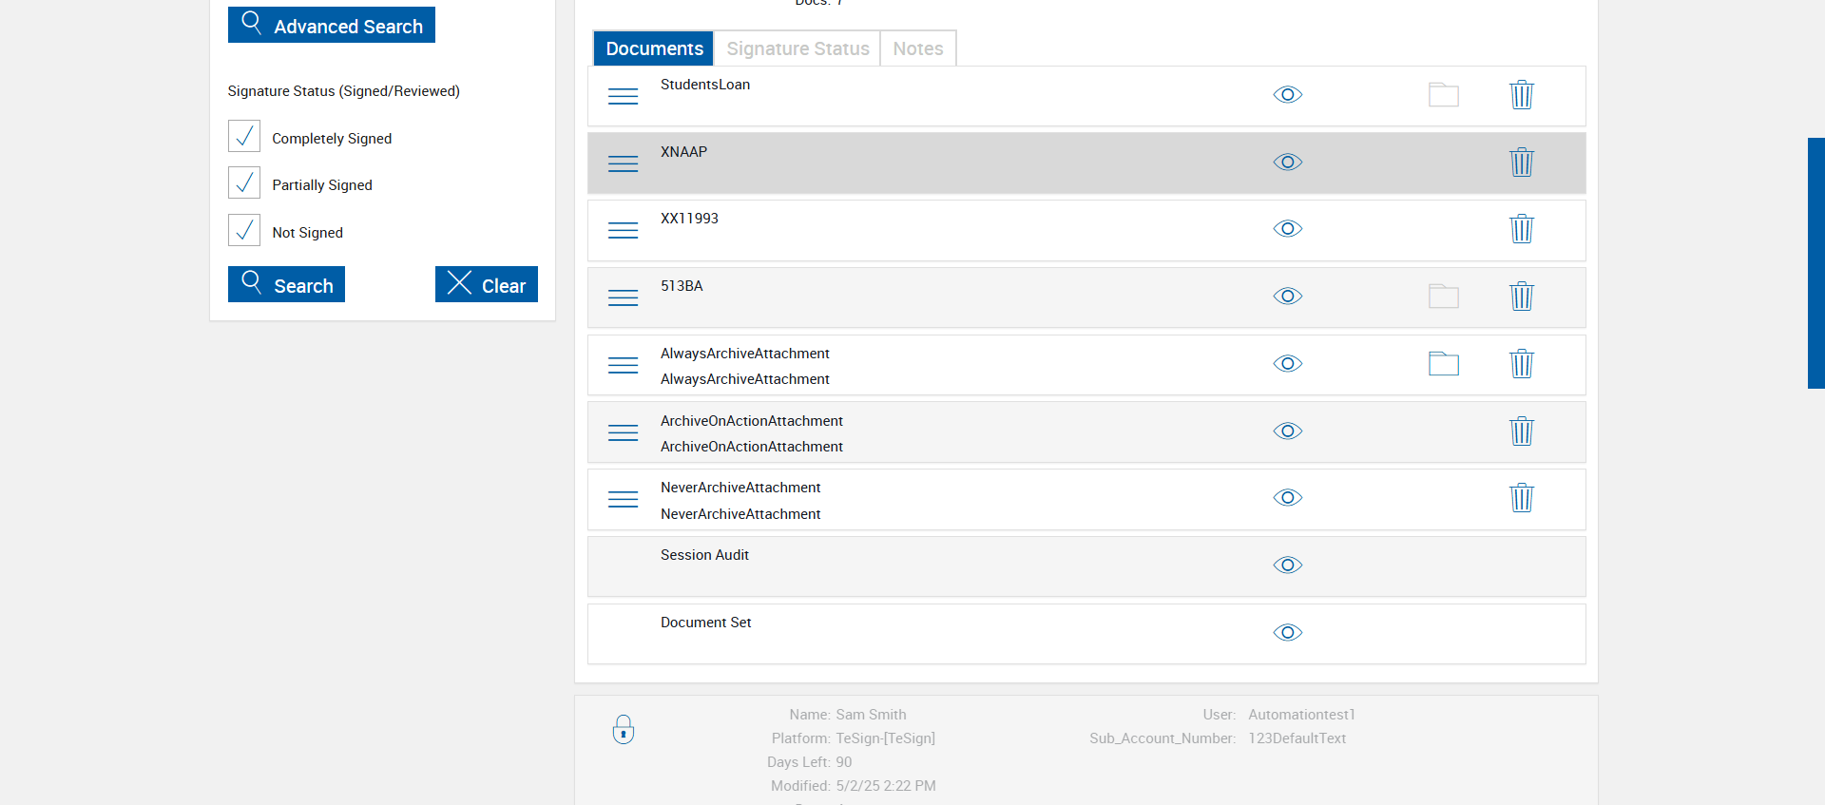Go to the Notes tab
Screen dimensions: 1825x805
click(918, 48)
